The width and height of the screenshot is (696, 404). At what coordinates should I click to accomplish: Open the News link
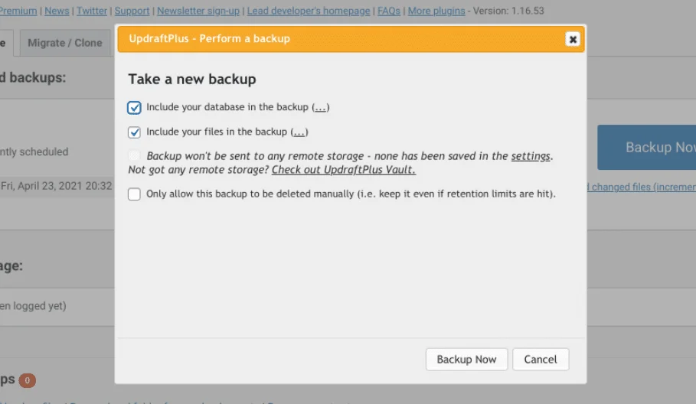(57, 11)
